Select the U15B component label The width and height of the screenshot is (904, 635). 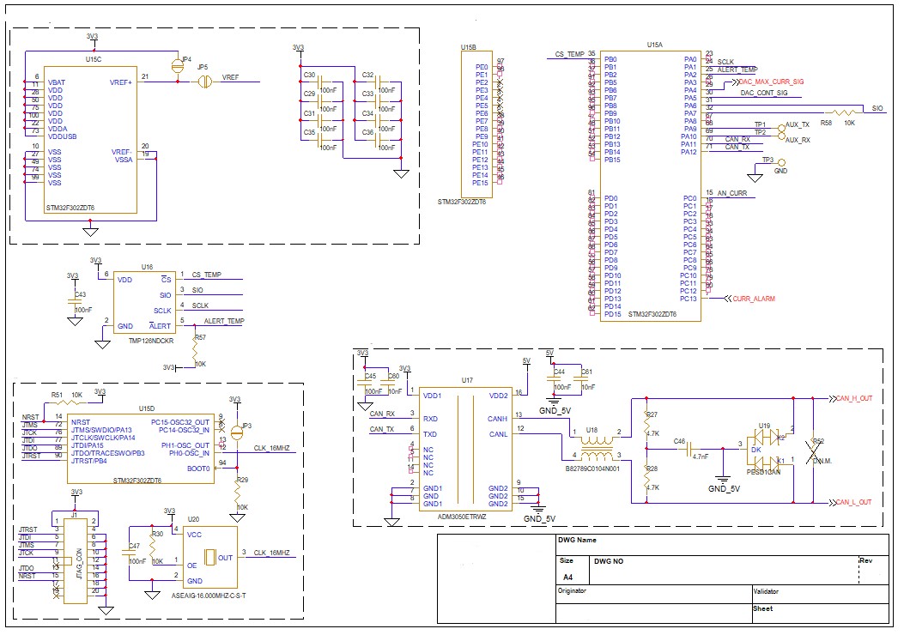pyautogui.click(x=468, y=47)
